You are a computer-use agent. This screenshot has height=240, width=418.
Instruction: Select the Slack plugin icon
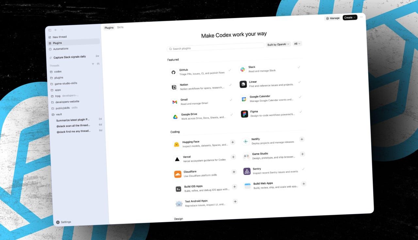pos(243,69)
